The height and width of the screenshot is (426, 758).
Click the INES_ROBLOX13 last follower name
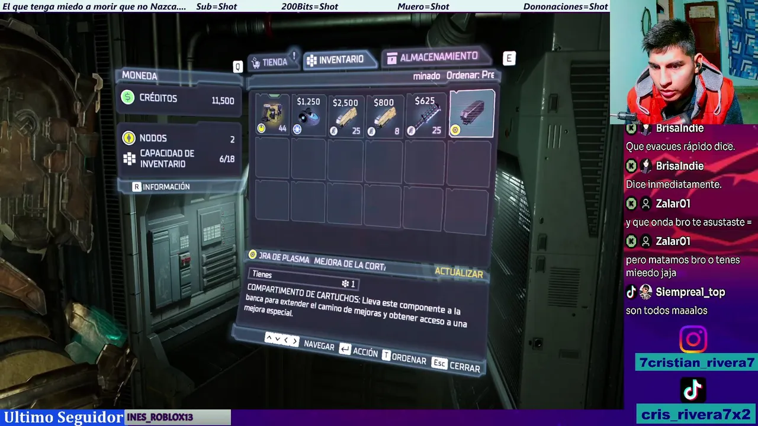click(160, 417)
